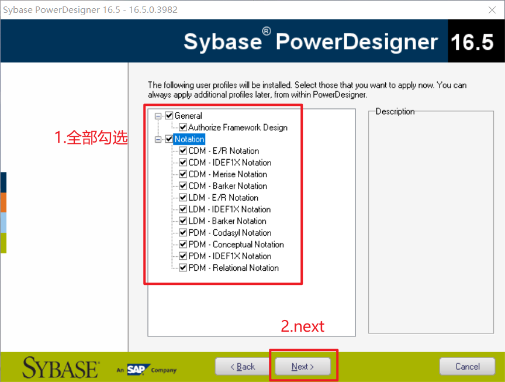Select the General tree label
Viewport: 505px width, 382px height.
tap(188, 116)
